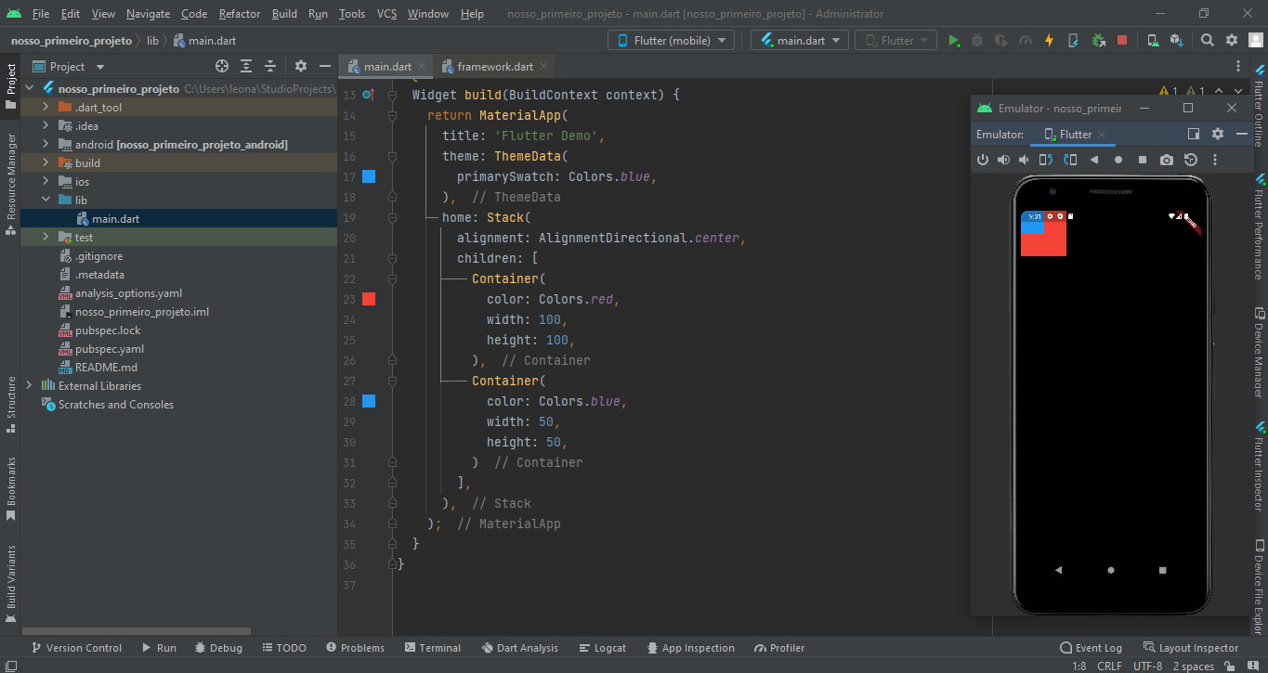
Task: Open IDE settings gear in main toolbar
Action: 1232,40
